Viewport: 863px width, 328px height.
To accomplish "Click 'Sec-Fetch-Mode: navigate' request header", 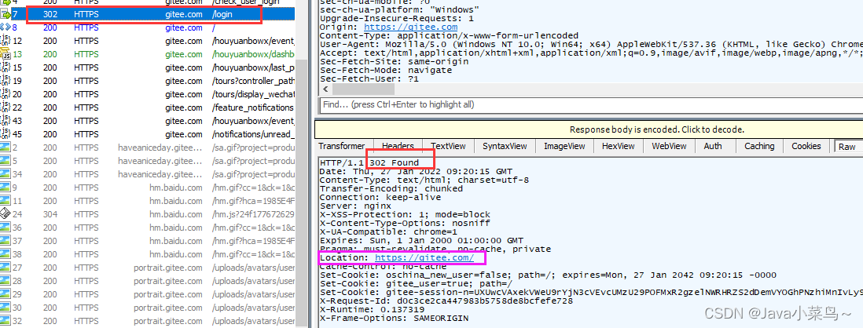I will point(385,71).
